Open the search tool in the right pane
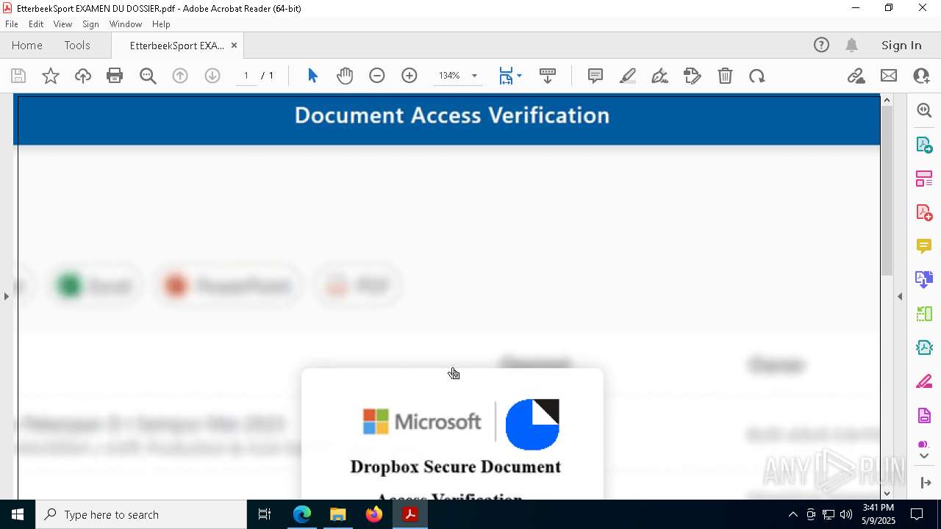The width and height of the screenshot is (941, 529). tap(924, 110)
